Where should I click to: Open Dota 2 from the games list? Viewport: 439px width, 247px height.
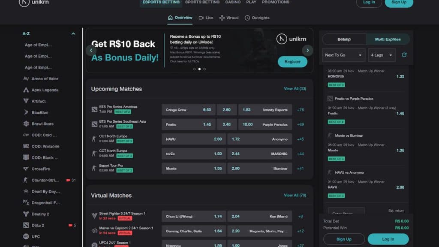[x=38, y=225]
